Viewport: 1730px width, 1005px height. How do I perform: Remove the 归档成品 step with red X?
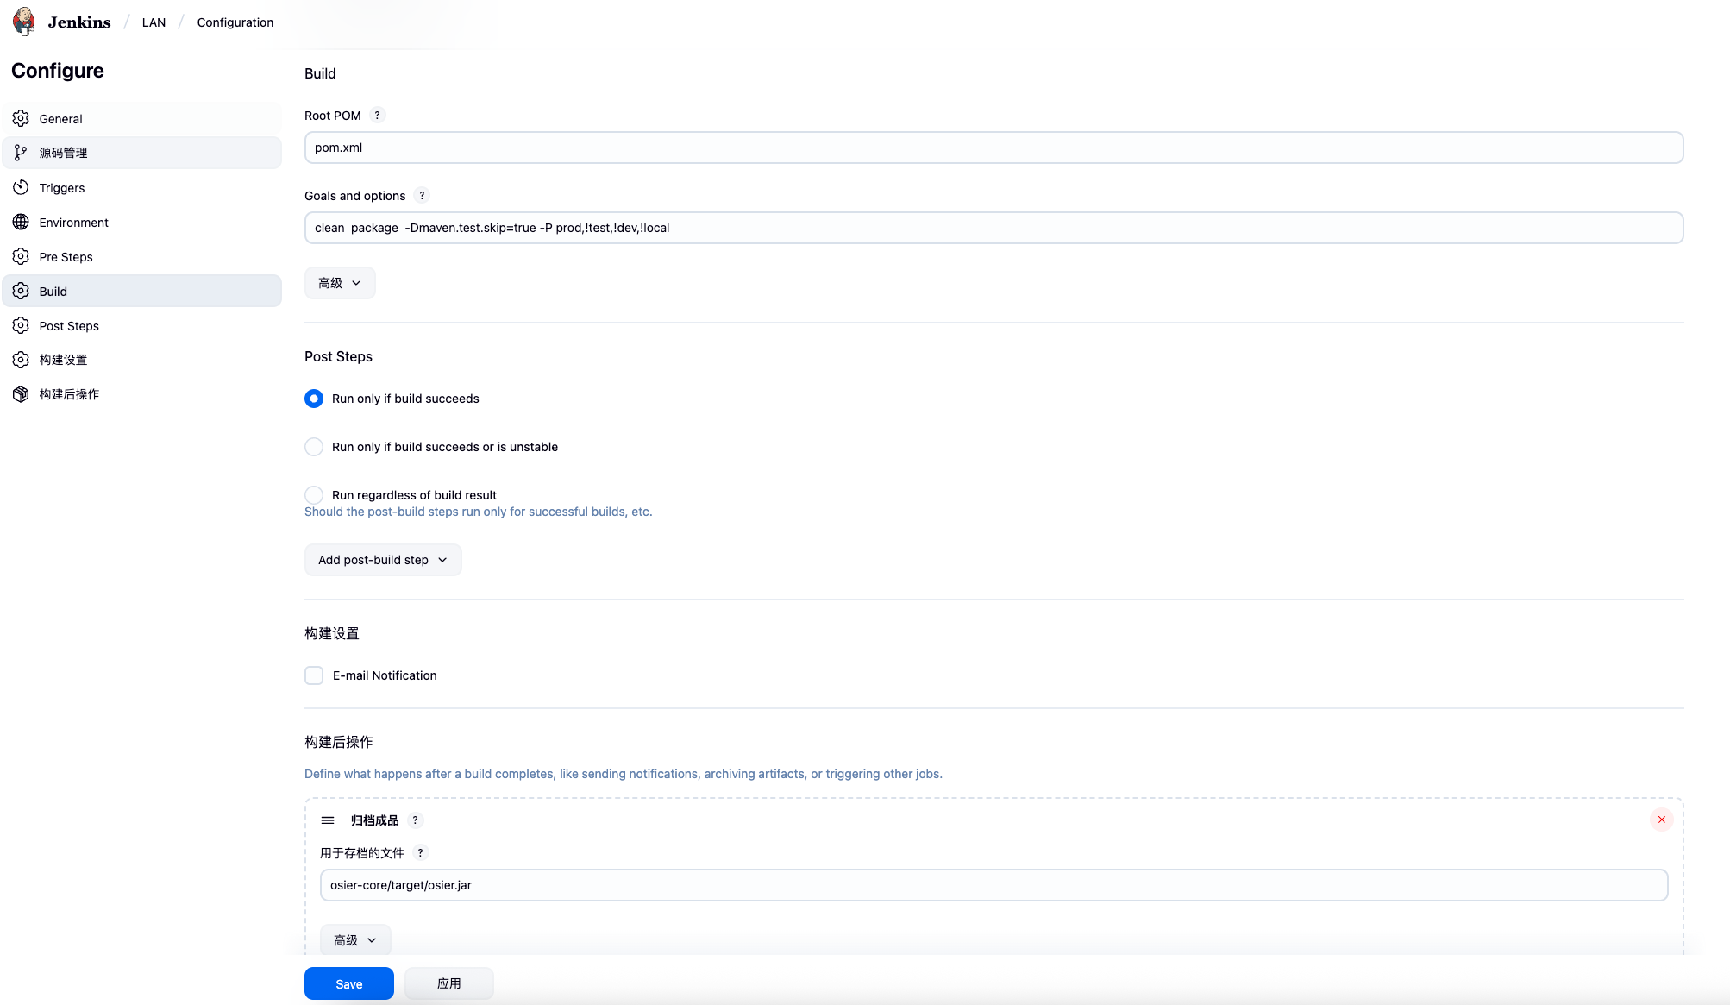click(1661, 820)
